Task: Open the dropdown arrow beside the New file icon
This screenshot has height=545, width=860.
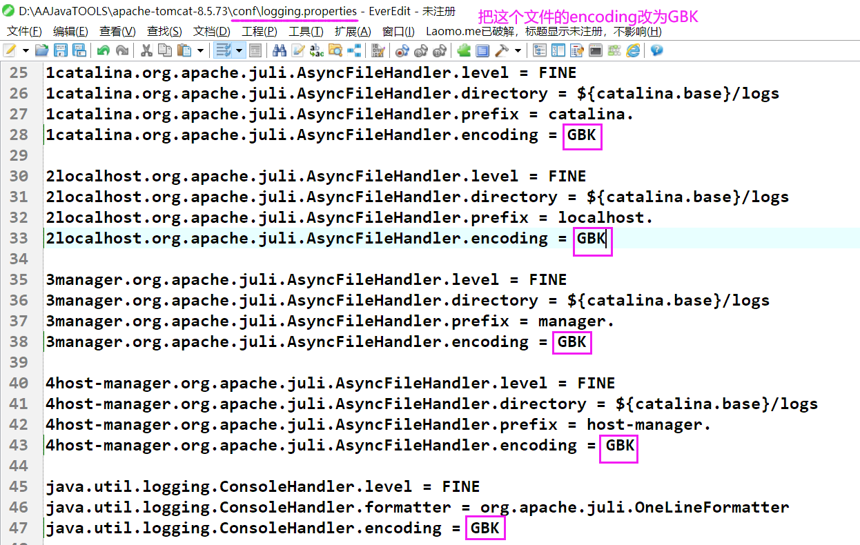Action: click(26, 50)
